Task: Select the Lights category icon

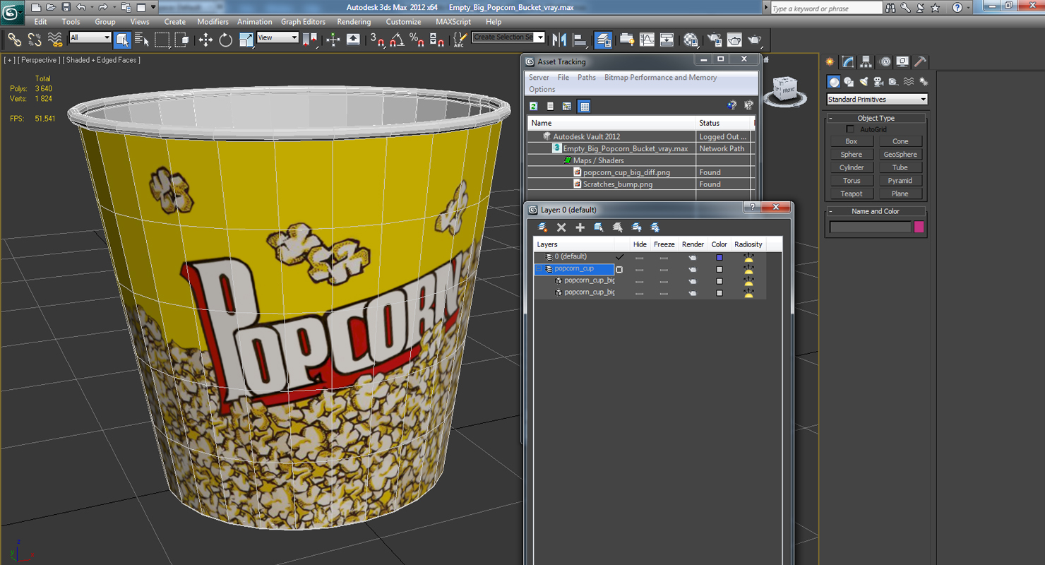Action: pyautogui.click(x=864, y=82)
